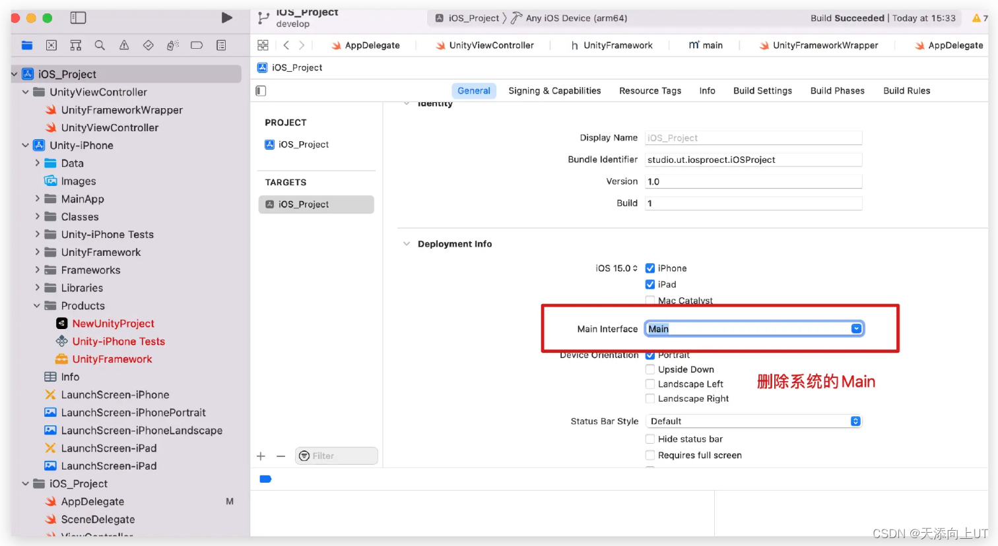Select iOS_Project target under TARGETS
Image resolution: width=998 pixels, height=546 pixels.
click(x=316, y=204)
